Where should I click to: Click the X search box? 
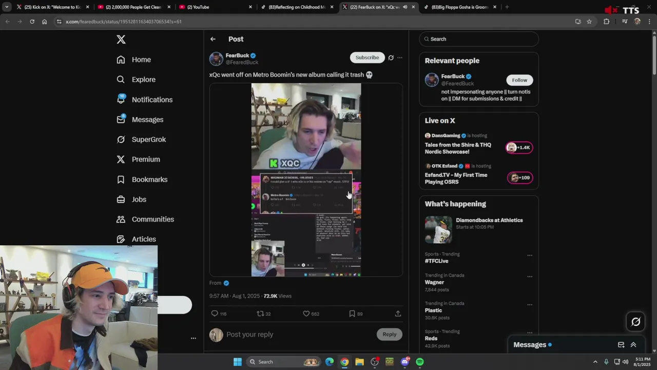coord(479,39)
